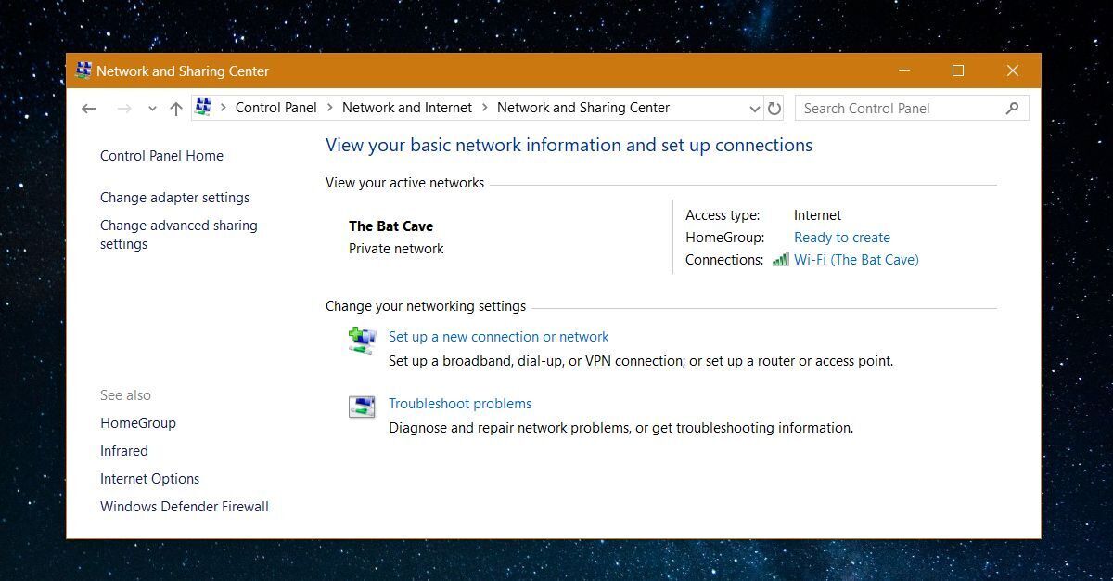Click the Back navigation arrow
The image size is (1113, 581).
(x=89, y=109)
